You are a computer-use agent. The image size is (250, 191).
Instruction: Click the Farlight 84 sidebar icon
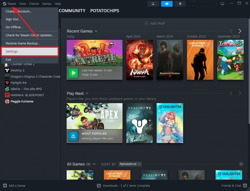[7, 83]
